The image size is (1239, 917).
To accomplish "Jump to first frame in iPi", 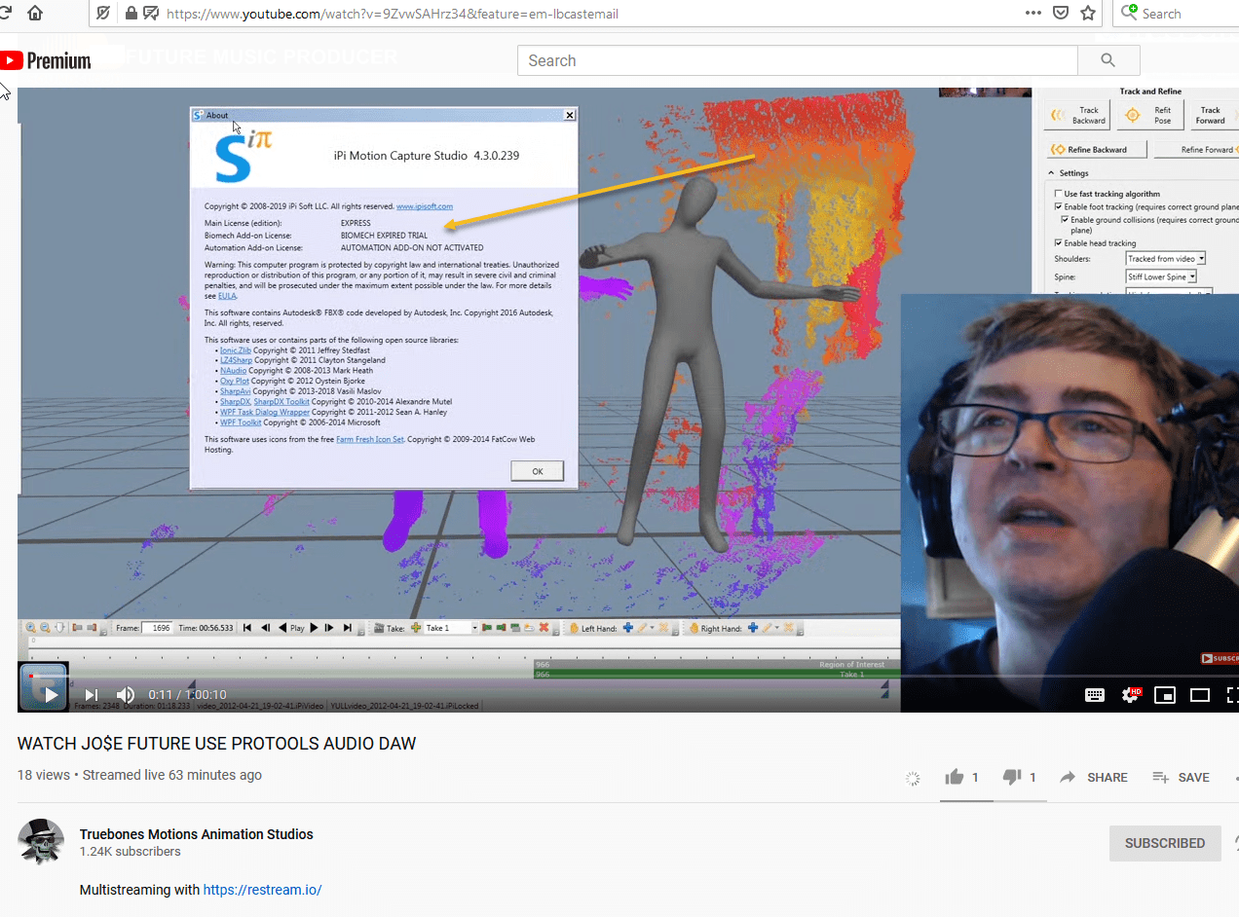I will click(247, 628).
